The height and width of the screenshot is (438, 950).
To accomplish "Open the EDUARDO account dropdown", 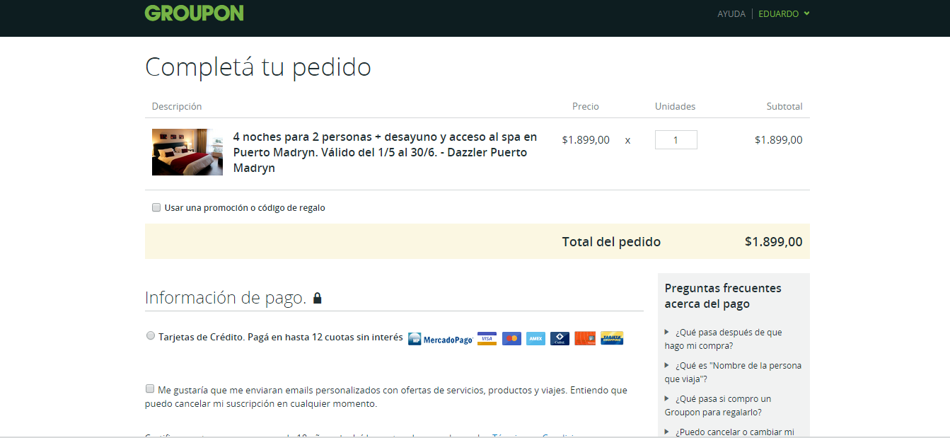I will [784, 13].
